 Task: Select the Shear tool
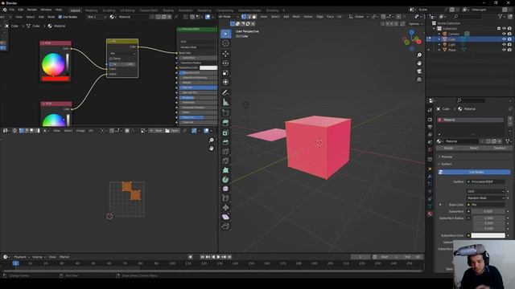pyautogui.click(x=225, y=217)
